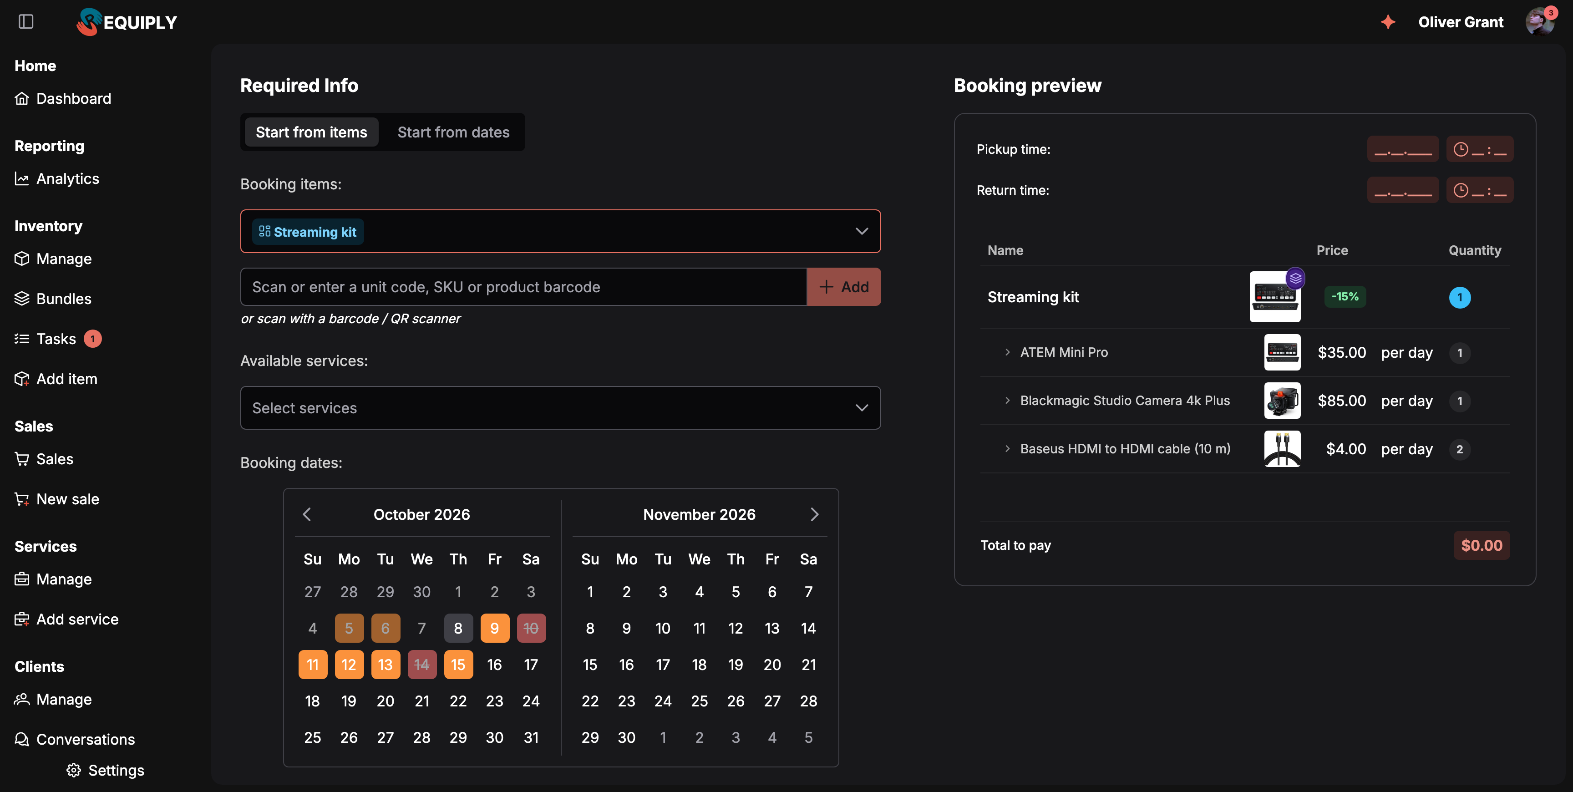This screenshot has width=1573, height=792.
Task: Open Tasks list in sidebar
Action: coord(45,338)
